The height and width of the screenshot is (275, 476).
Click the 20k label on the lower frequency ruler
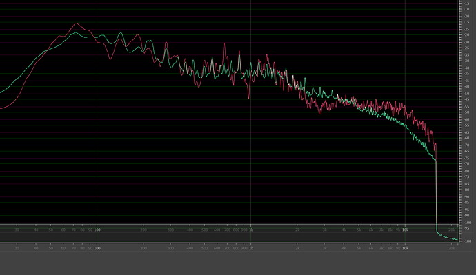[452, 248]
